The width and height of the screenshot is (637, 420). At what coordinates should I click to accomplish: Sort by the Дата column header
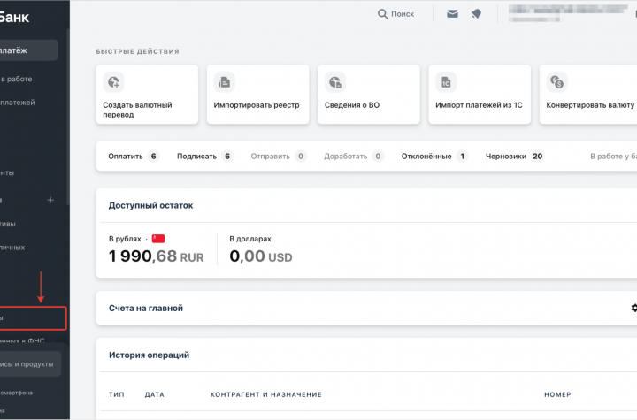(155, 394)
